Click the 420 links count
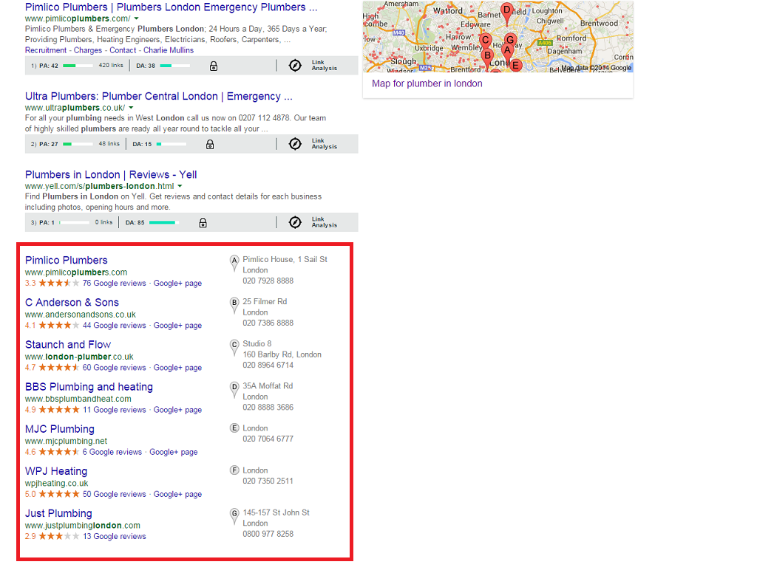 [111, 65]
